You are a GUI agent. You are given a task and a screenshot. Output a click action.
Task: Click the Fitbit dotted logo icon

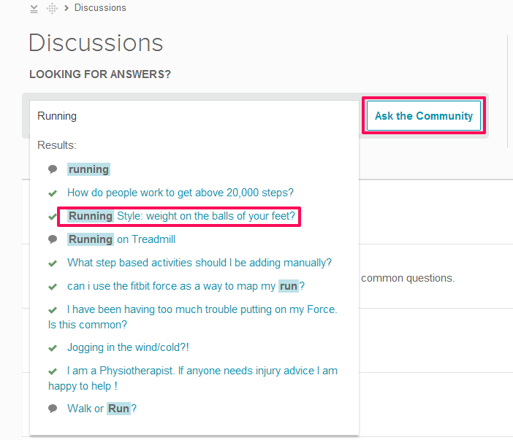52,8
